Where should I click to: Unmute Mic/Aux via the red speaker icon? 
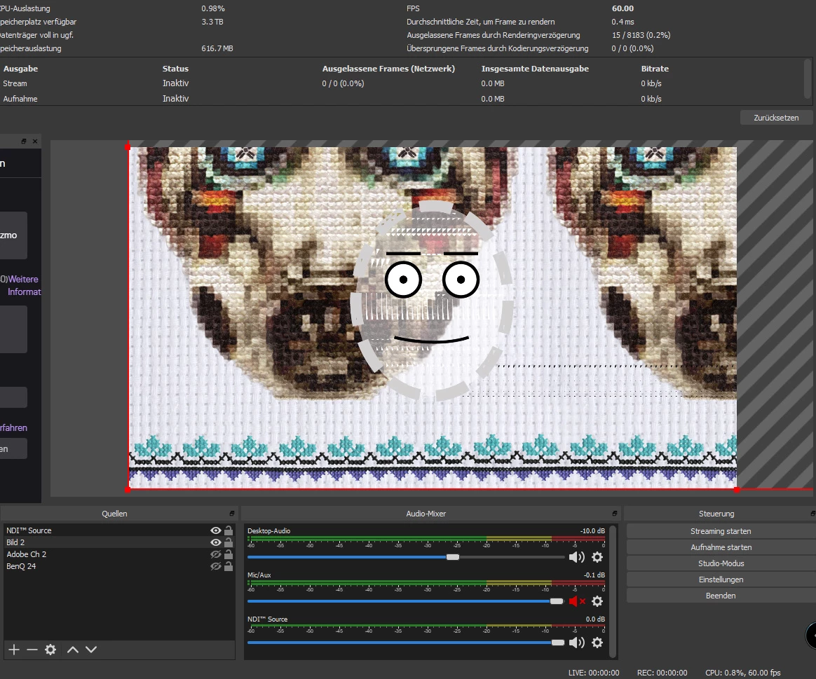click(577, 601)
